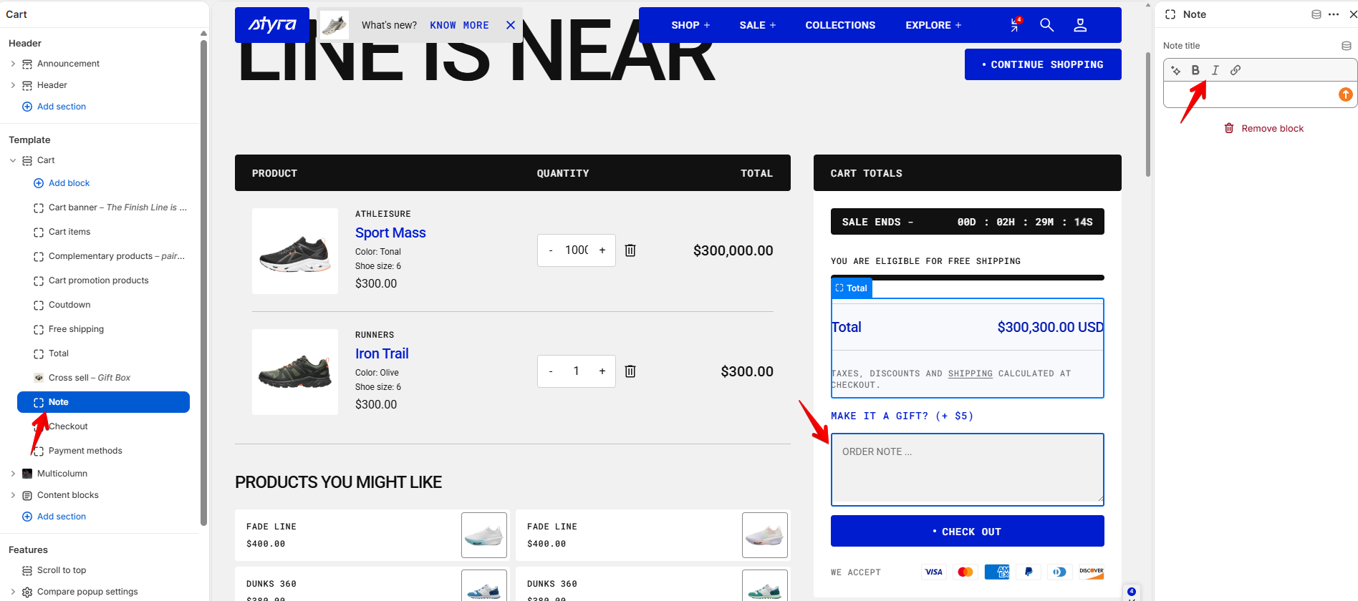Click the Scroll to top section icon
The height and width of the screenshot is (601, 1358).
tap(27, 570)
